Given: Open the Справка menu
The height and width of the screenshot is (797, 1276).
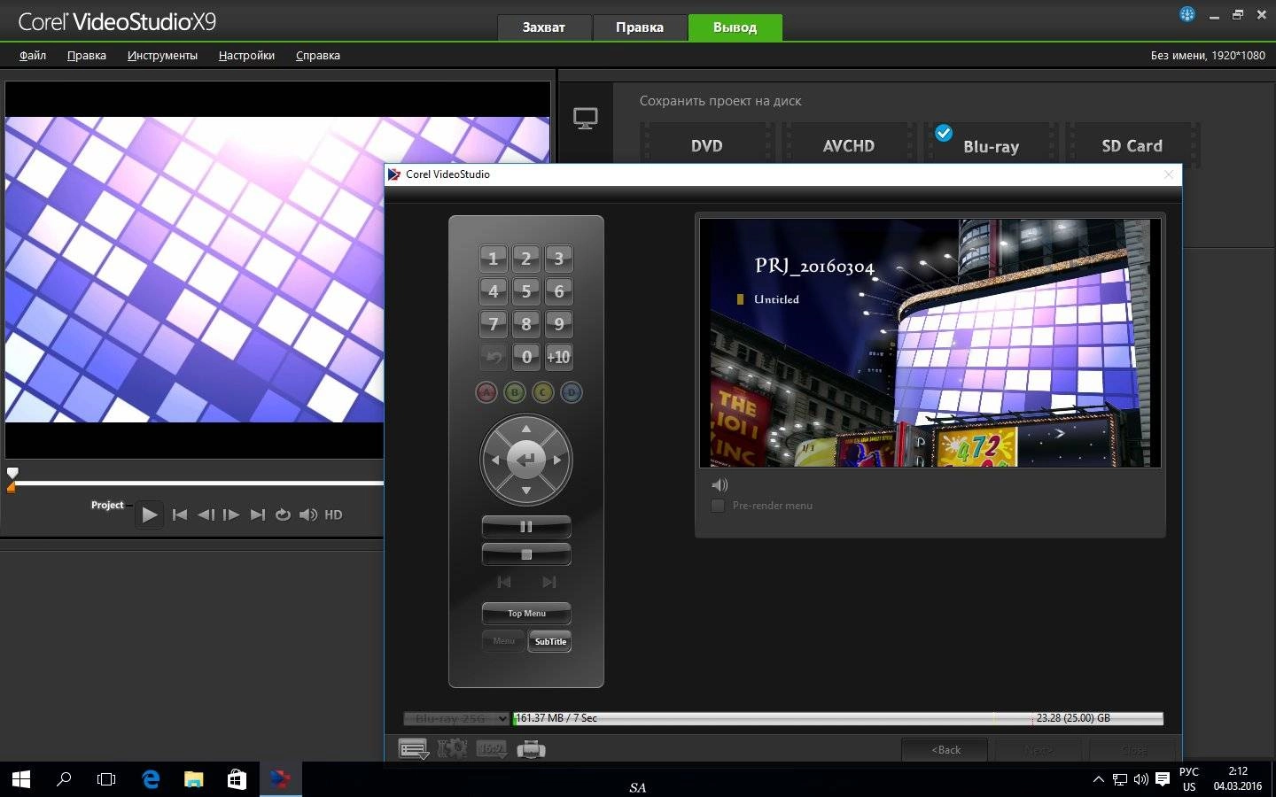Looking at the screenshot, I should pos(318,55).
